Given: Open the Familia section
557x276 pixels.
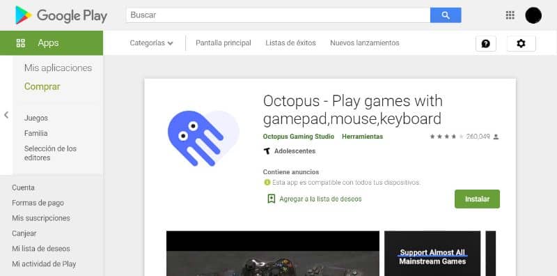Looking at the screenshot, I should tap(36, 133).
